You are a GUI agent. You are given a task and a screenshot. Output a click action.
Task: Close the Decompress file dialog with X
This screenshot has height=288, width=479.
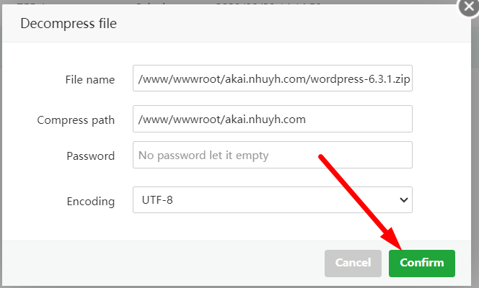(x=469, y=7)
